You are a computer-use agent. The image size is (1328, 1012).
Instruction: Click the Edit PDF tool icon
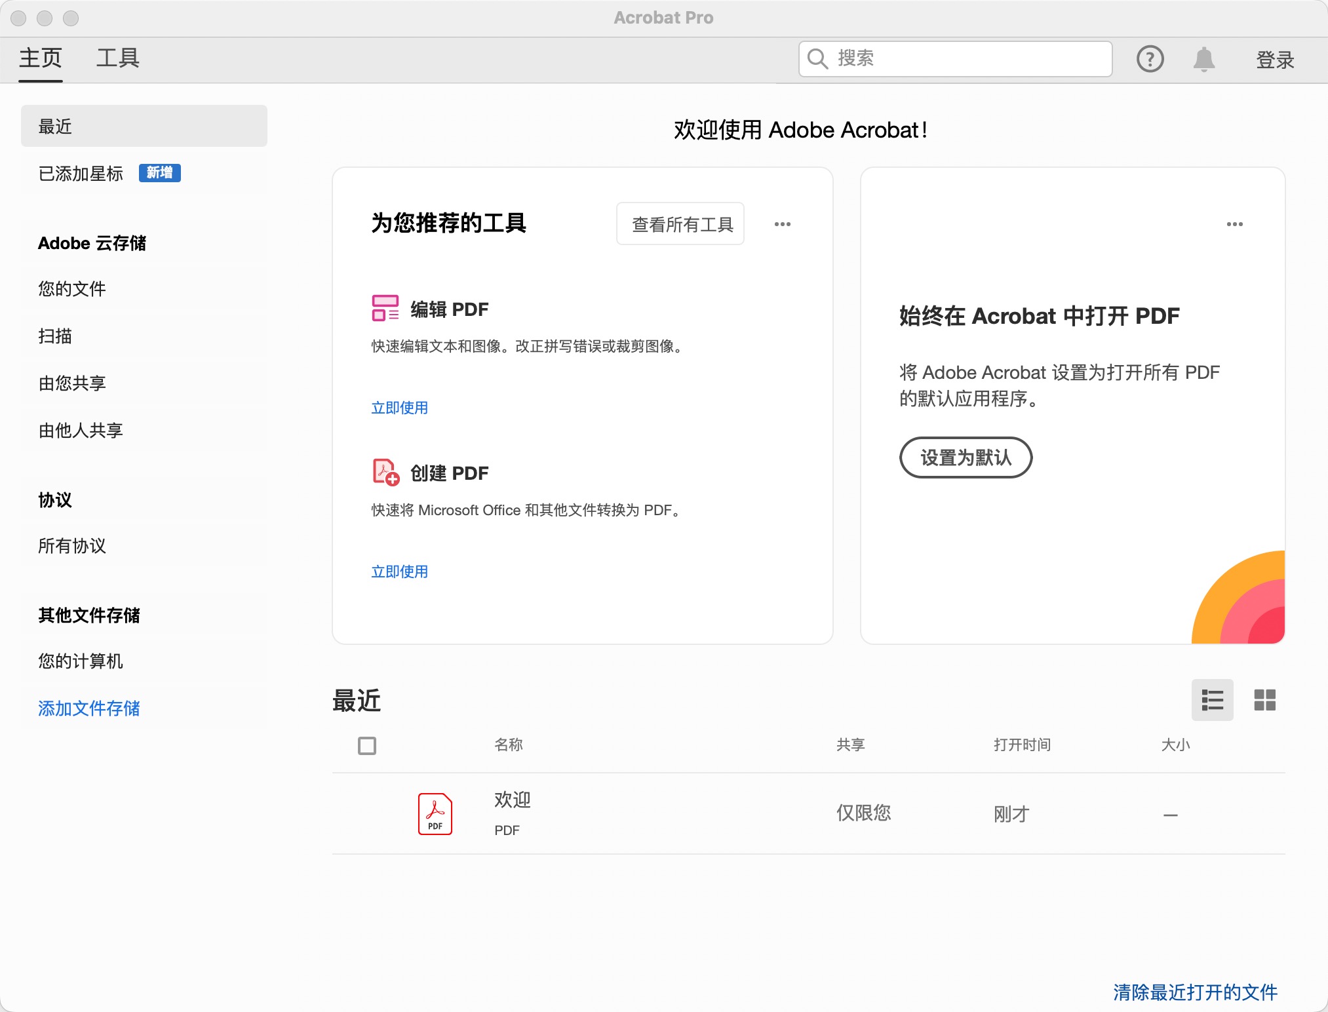click(x=385, y=308)
